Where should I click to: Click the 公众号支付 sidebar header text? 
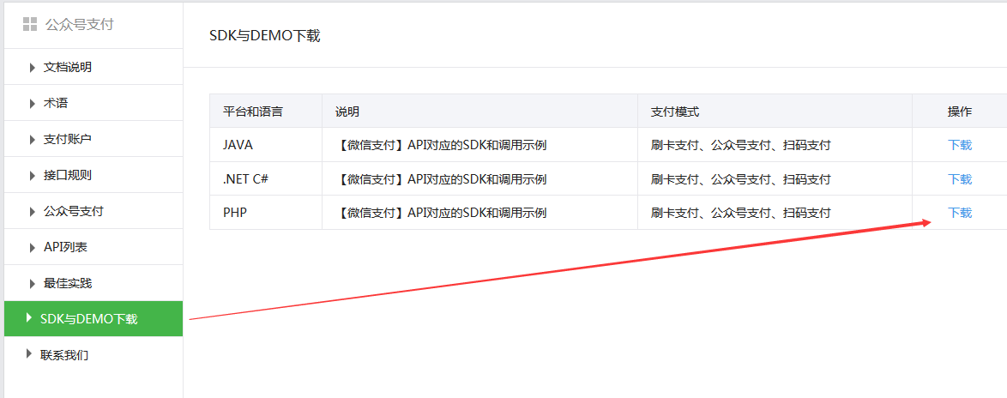coord(79,25)
